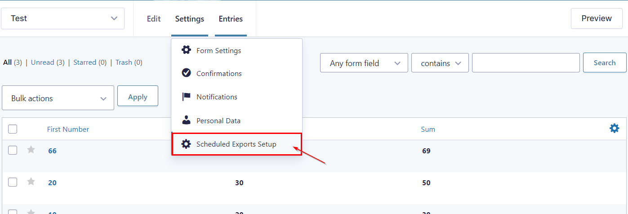Check the checkbox for entry 20
Image resolution: width=628 pixels, height=214 pixels.
(13, 182)
